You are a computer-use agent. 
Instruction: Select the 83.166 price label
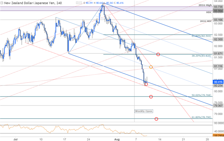[x=218, y=20]
